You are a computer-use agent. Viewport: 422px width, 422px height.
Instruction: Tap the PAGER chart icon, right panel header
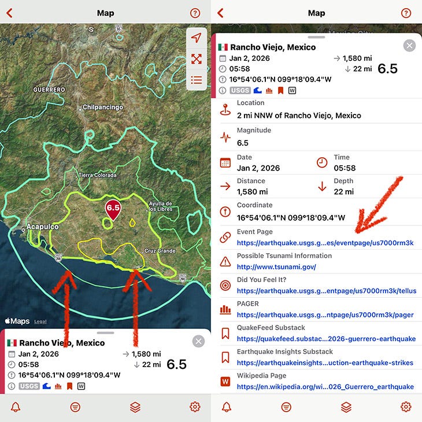pyautogui.click(x=269, y=90)
